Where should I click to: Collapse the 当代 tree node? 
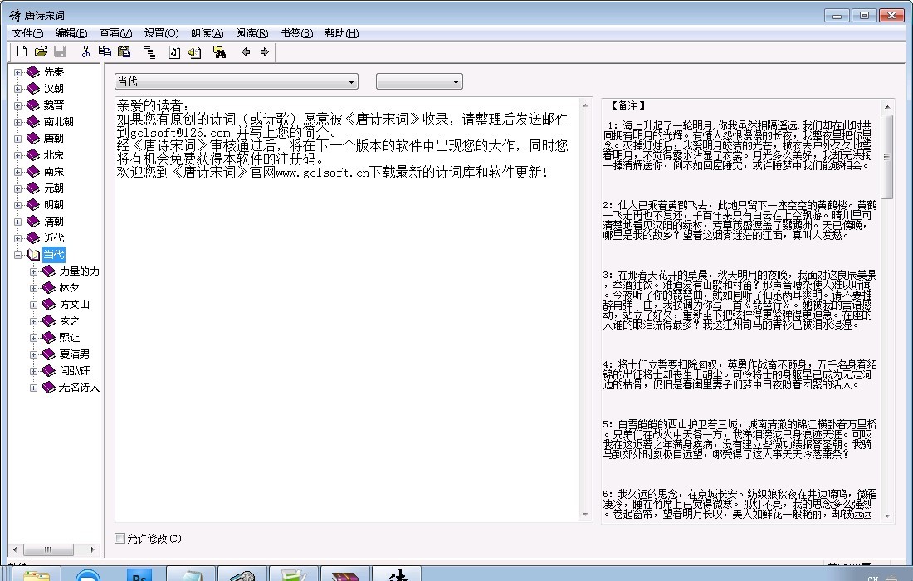18,255
